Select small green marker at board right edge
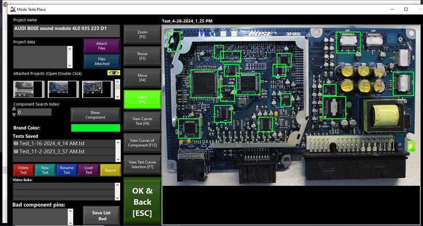423x226 pixels. 411,146
